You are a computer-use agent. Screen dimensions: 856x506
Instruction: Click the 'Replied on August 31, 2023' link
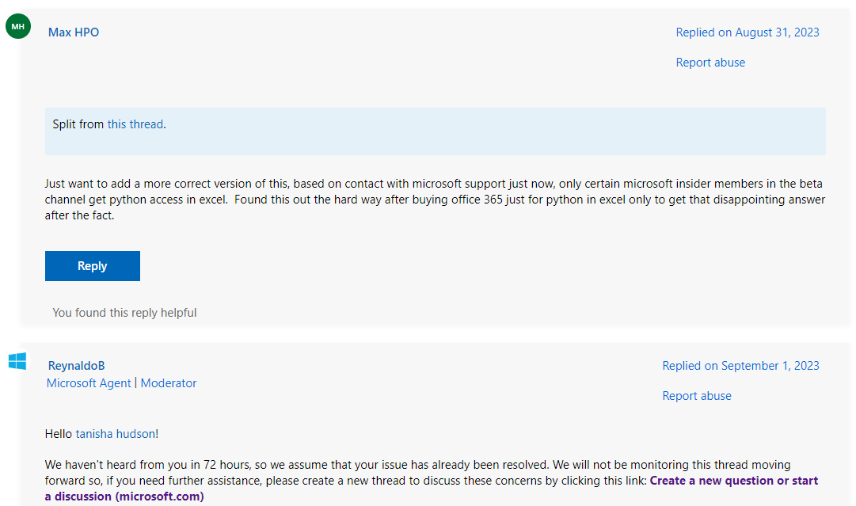click(748, 32)
